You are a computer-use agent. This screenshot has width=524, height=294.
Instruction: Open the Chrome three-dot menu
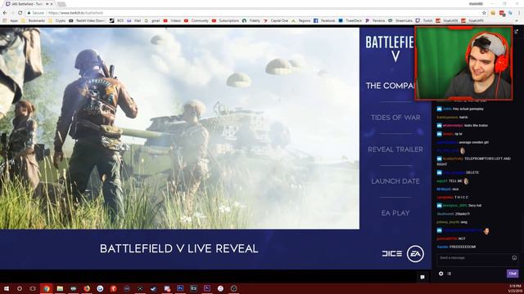click(x=520, y=13)
